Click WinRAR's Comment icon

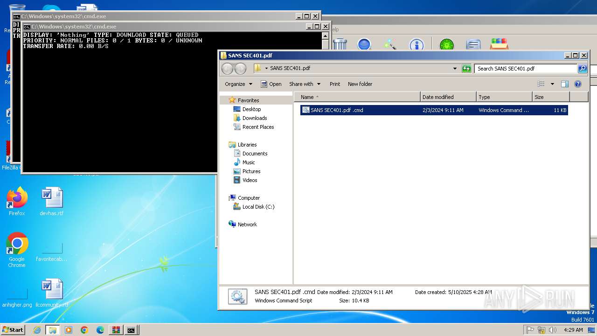click(473, 45)
